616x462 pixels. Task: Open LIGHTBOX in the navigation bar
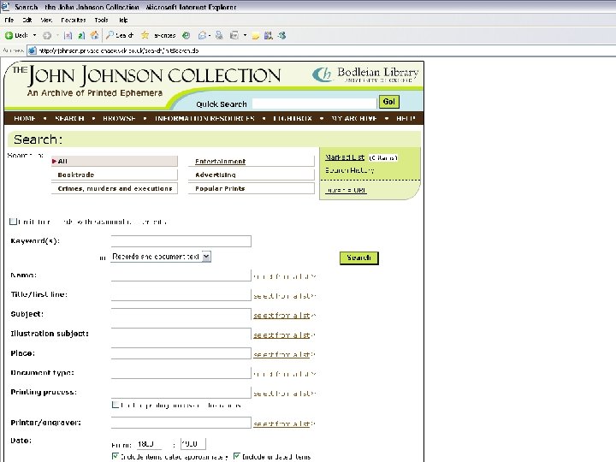293,118
